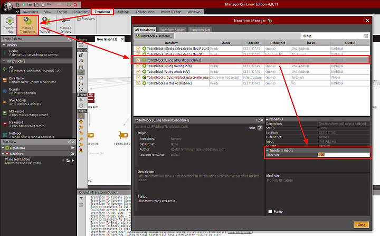Edit the Block size value field
The width and height of the screenshot is (380, 236).
point(344,155)
